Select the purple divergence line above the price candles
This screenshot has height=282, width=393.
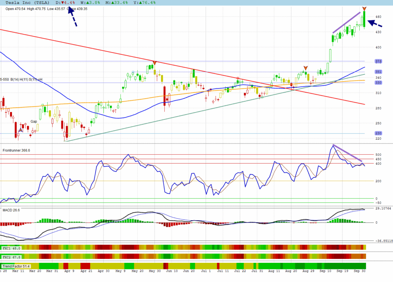coord(347,23)
